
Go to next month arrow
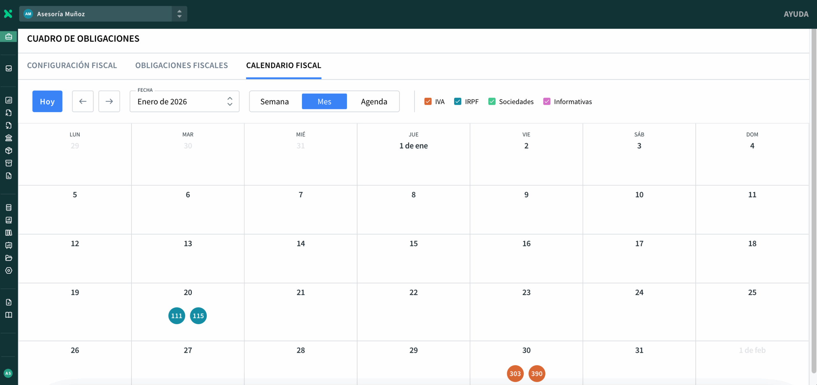click(x=109, y=101)
